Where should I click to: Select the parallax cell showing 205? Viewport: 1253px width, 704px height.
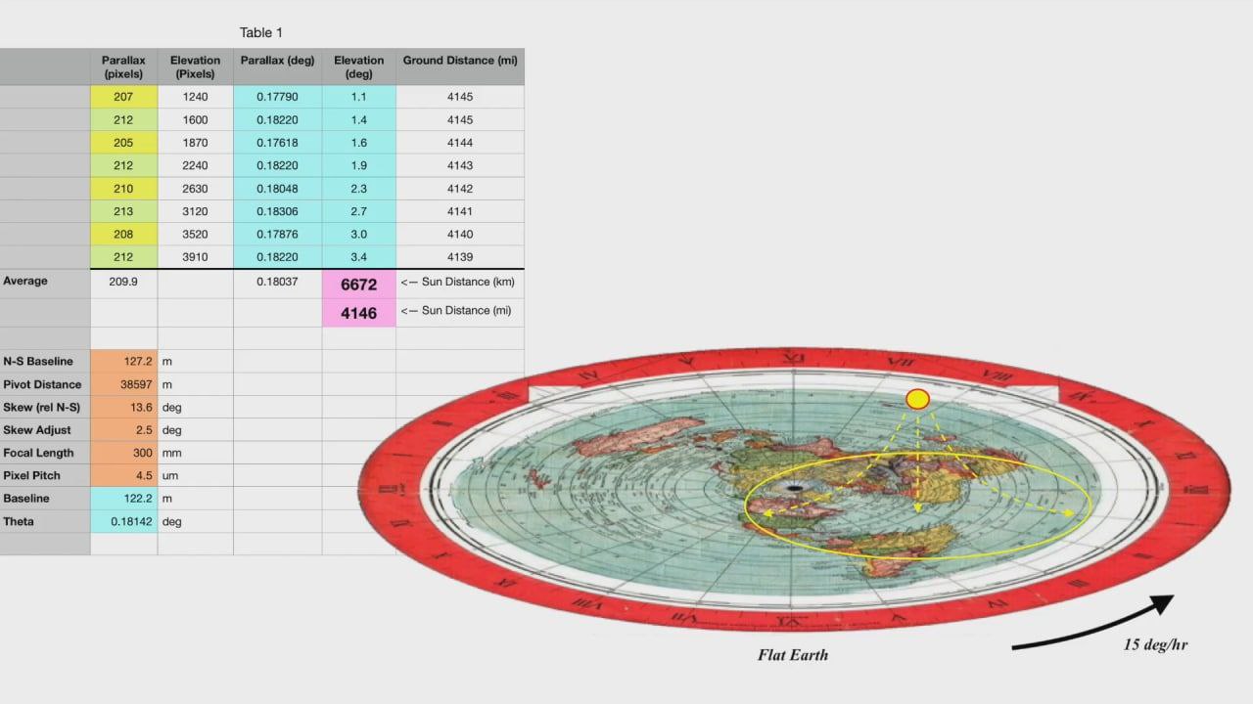tap(123, 143)
